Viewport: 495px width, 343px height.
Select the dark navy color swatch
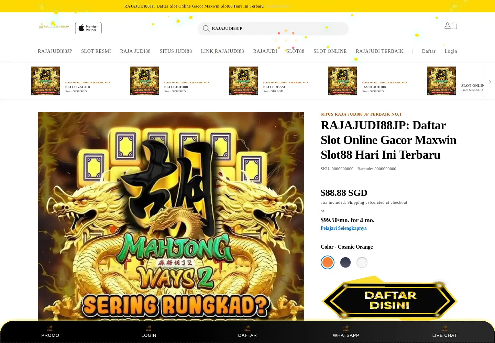[x=345, y=262]
